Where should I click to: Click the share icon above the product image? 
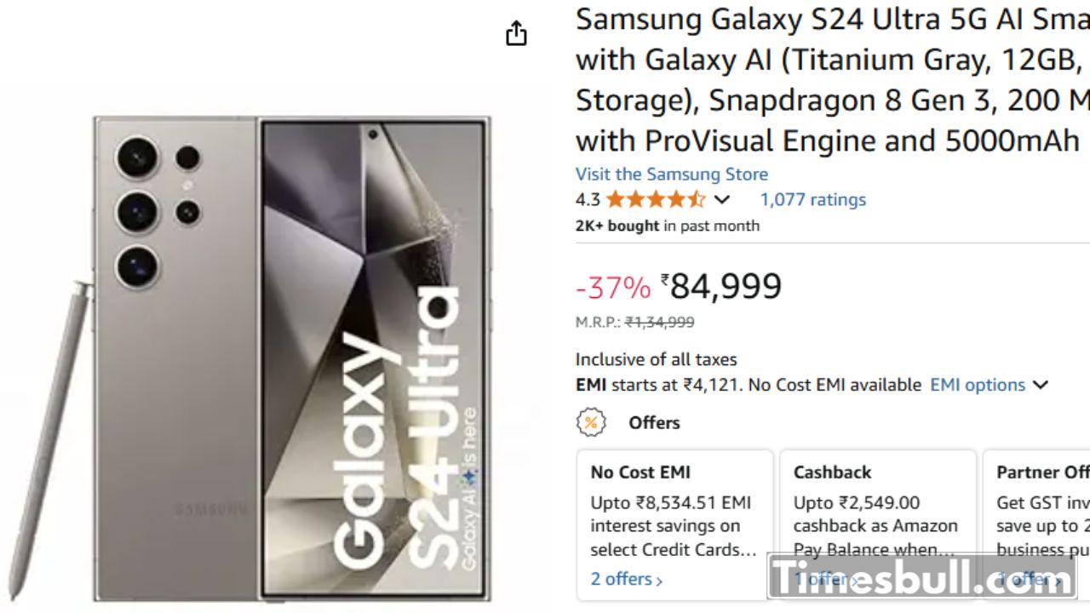point(516,34)
